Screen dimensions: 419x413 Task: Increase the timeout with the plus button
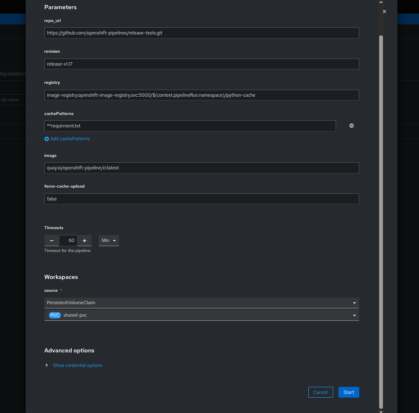point(84,241)
